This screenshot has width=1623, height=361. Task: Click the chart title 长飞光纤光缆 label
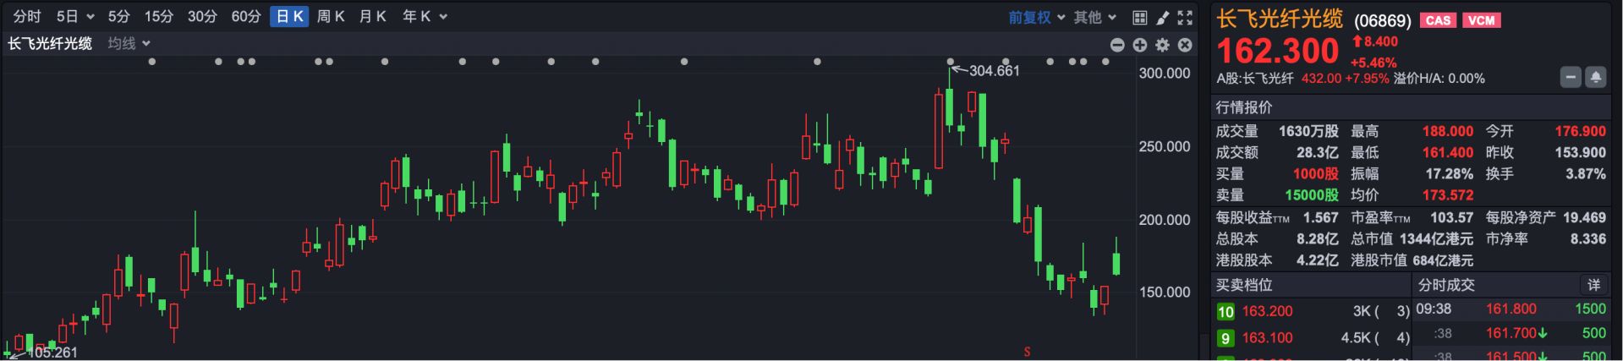click(50, 43)
